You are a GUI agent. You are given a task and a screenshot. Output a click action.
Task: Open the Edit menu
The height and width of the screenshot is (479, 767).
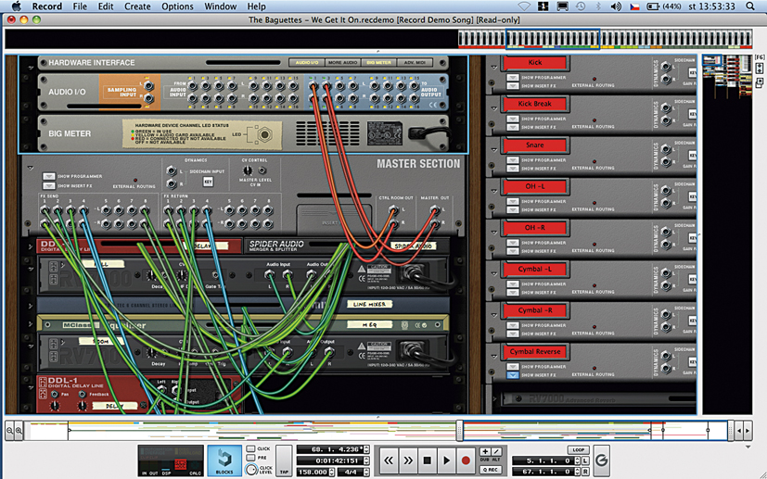click(106, 6)
